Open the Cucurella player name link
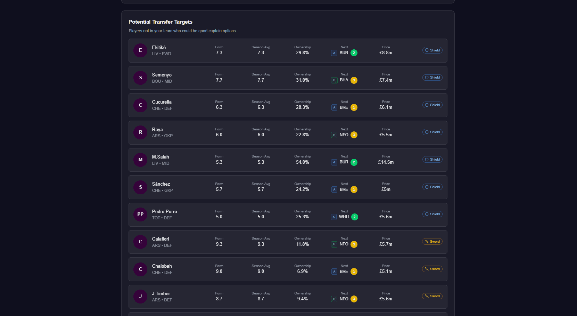The image size is (577, 316). click(162, 102)
